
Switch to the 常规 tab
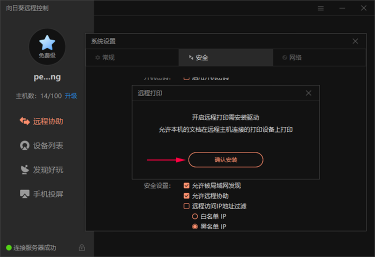132,57
